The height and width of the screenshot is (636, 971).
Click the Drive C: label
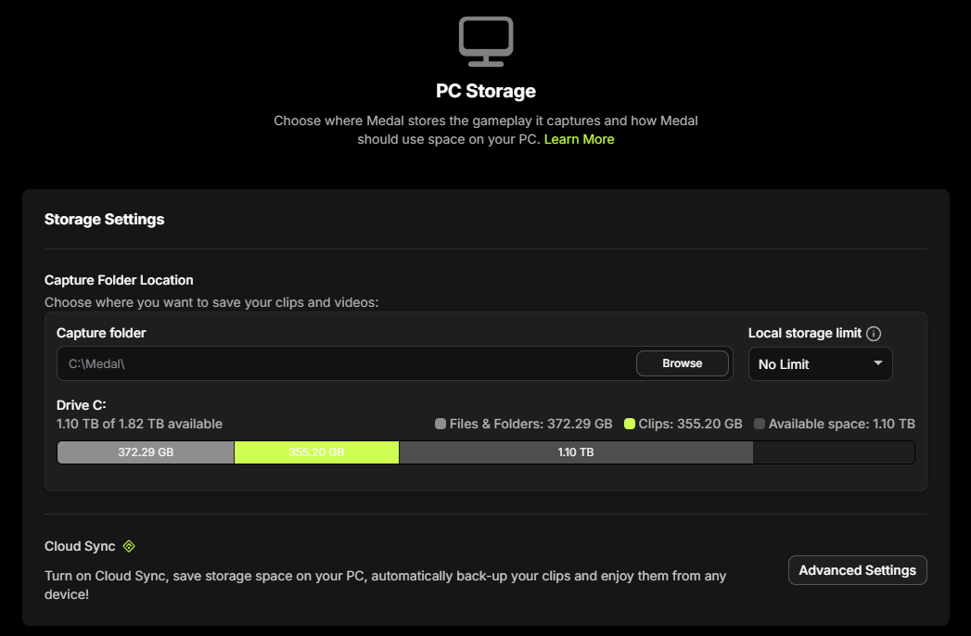coord(81,405)
